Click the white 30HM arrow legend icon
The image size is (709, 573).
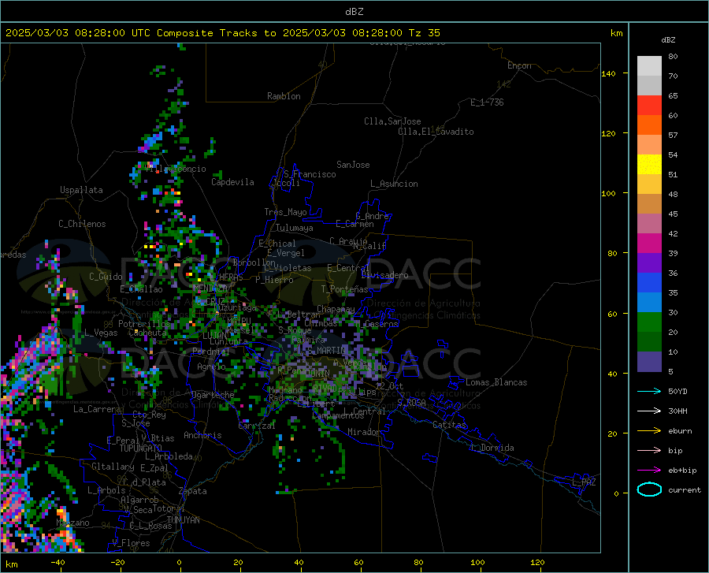pos(649,411)
